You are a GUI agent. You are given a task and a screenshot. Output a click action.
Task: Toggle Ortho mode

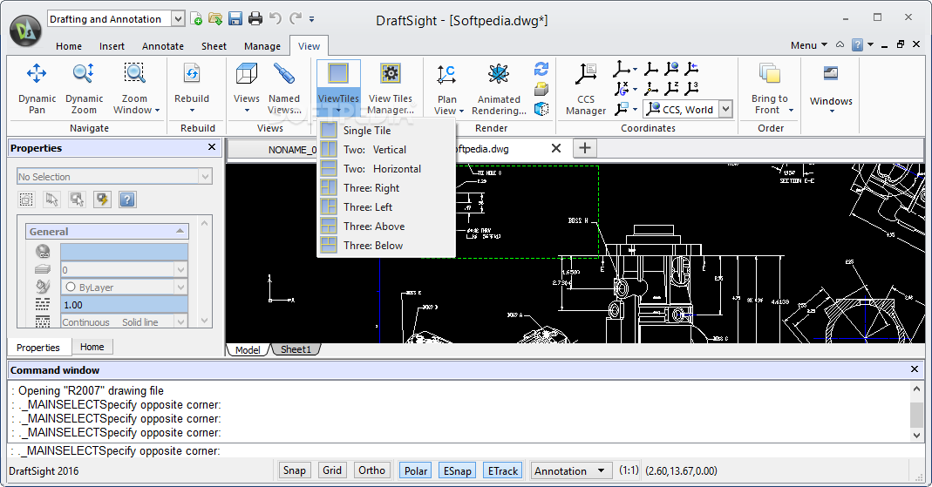click(372, 470)
